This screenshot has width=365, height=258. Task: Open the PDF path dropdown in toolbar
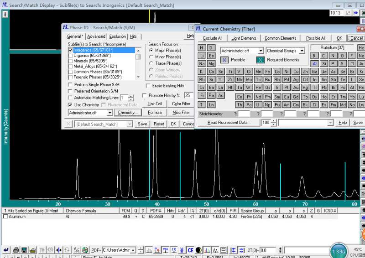133,250
